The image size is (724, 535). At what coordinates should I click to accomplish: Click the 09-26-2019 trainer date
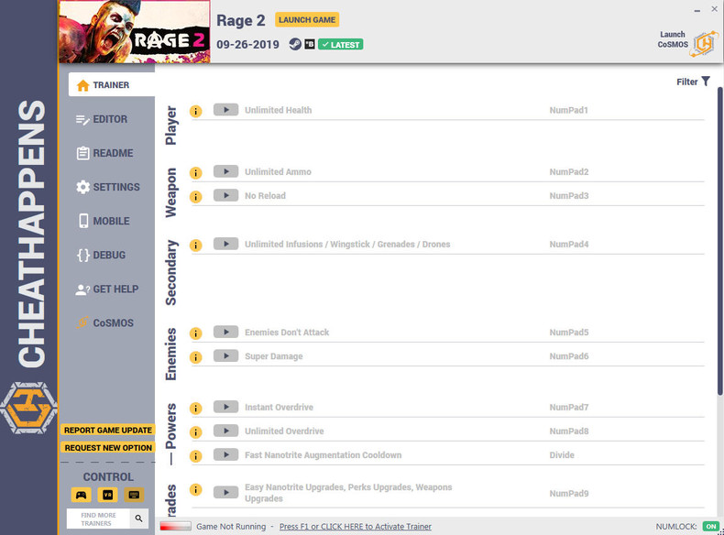tap(248, 45)
